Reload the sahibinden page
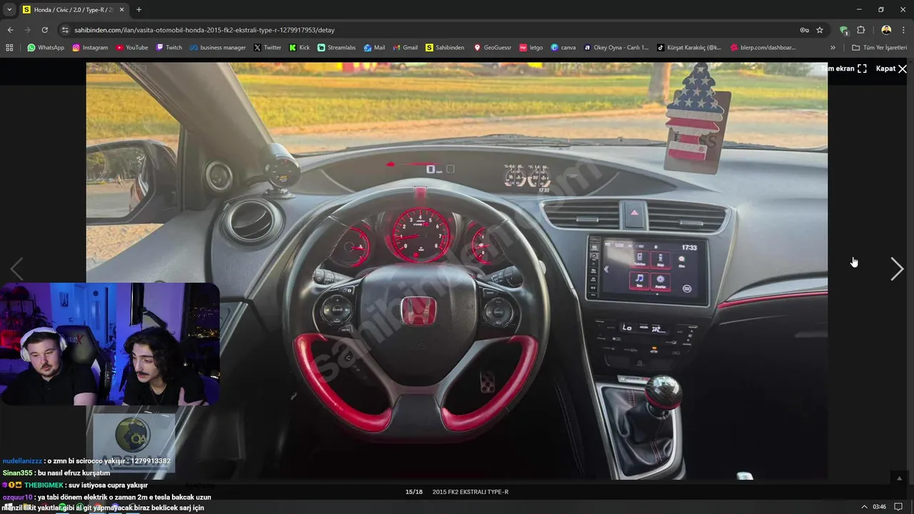The height and width of the screenshot is (514, 914). (x=44, y=30)
